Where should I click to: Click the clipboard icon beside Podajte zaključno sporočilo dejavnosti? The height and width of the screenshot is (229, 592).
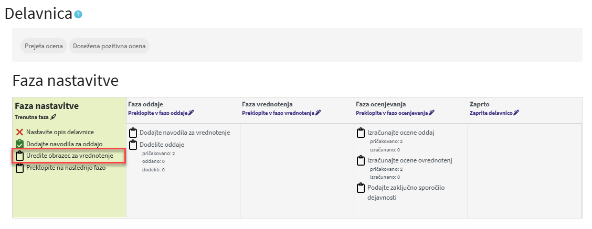point(361,188)
